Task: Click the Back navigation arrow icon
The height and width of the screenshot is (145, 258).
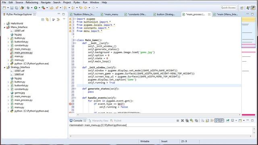Action: point(85,8)
